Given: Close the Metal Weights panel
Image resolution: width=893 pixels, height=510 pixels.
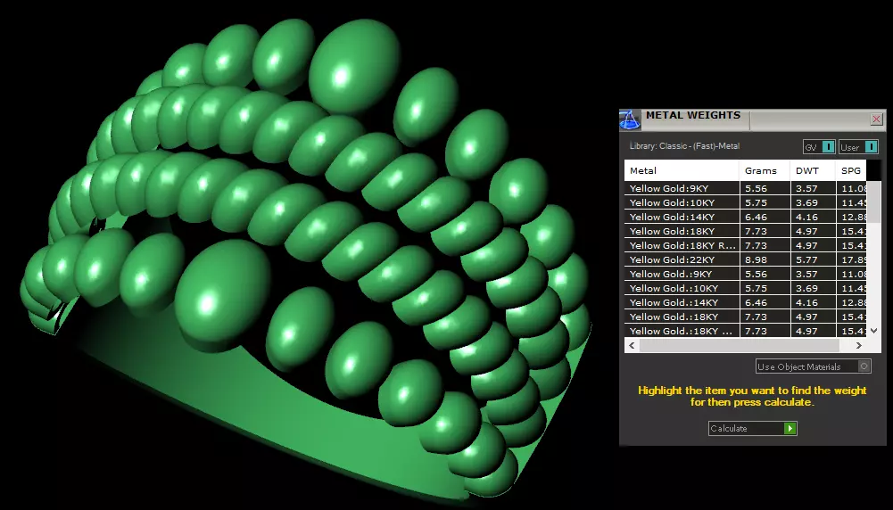Looking at the screenshot, I should (x=876, y=119).
